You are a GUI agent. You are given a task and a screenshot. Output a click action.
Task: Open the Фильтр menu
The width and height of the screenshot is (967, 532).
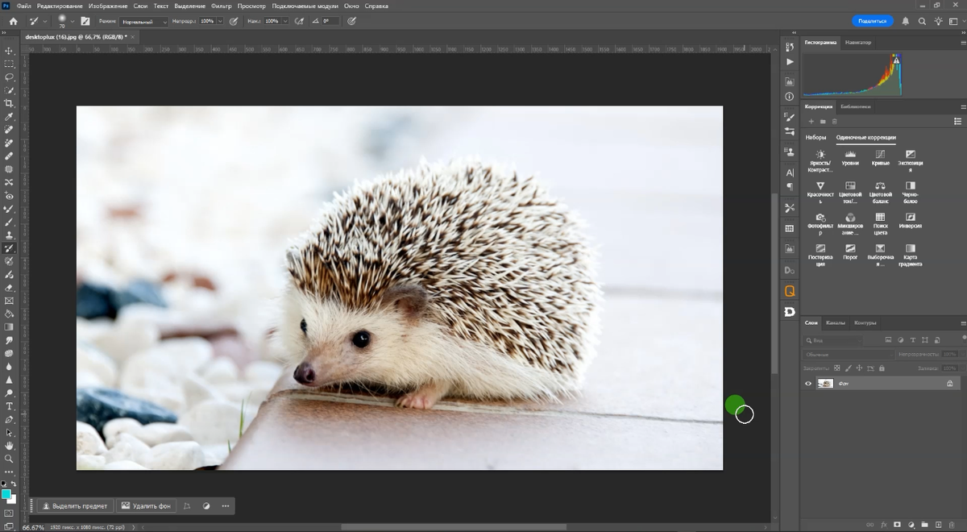tap(220, 6)
